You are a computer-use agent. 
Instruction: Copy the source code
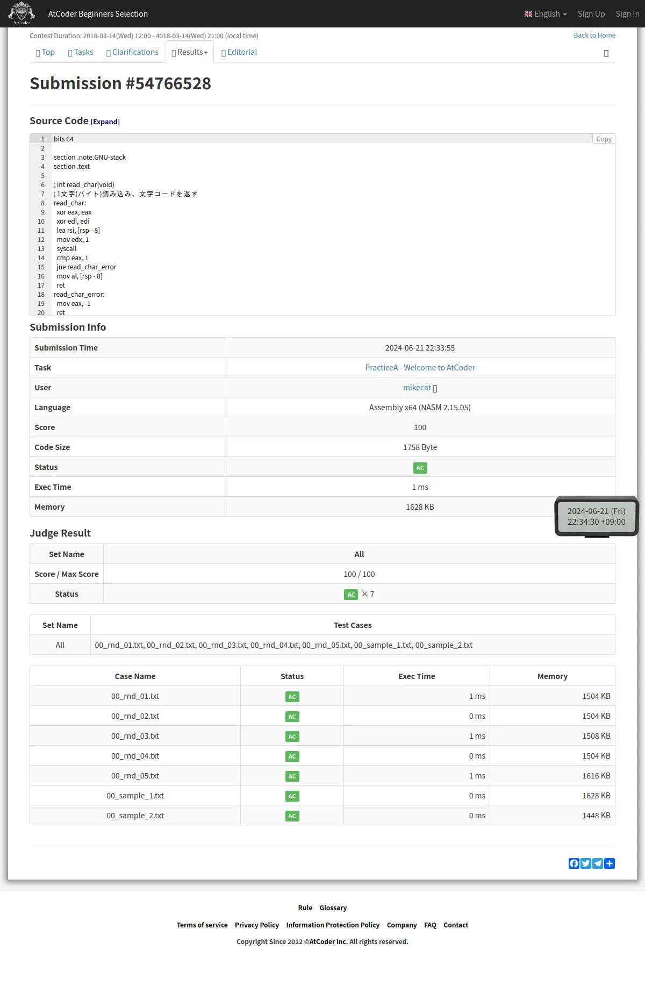tap(604, 139)
